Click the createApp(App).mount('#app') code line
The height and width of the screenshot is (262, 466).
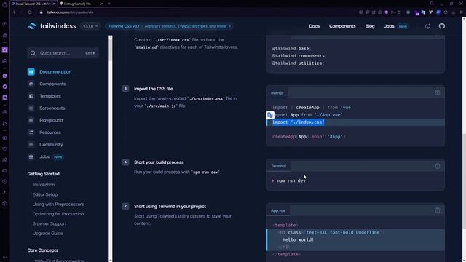pos(309,137)
